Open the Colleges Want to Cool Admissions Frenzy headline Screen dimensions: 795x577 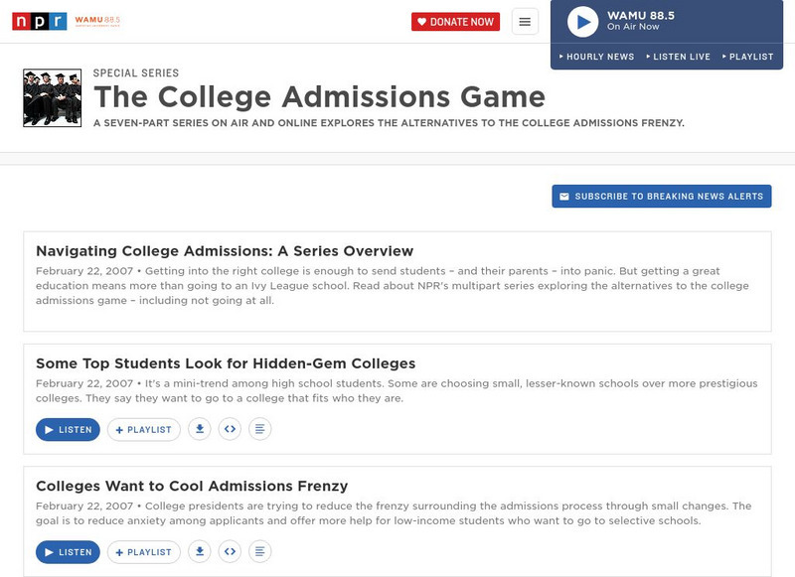(x=192, y=487)
